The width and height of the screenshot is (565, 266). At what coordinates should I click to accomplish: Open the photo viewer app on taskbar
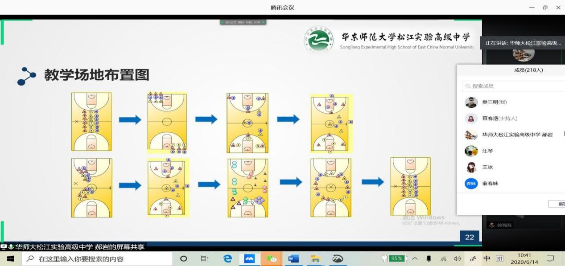(337, 258)
